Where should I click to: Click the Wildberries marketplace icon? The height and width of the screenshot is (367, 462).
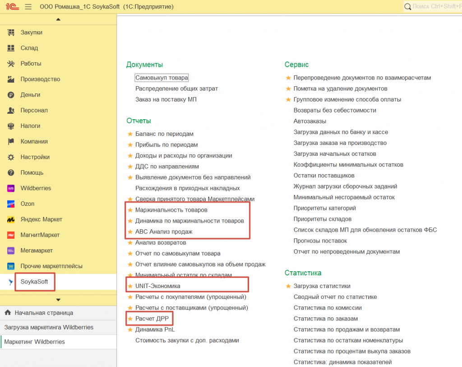point(11,188)
